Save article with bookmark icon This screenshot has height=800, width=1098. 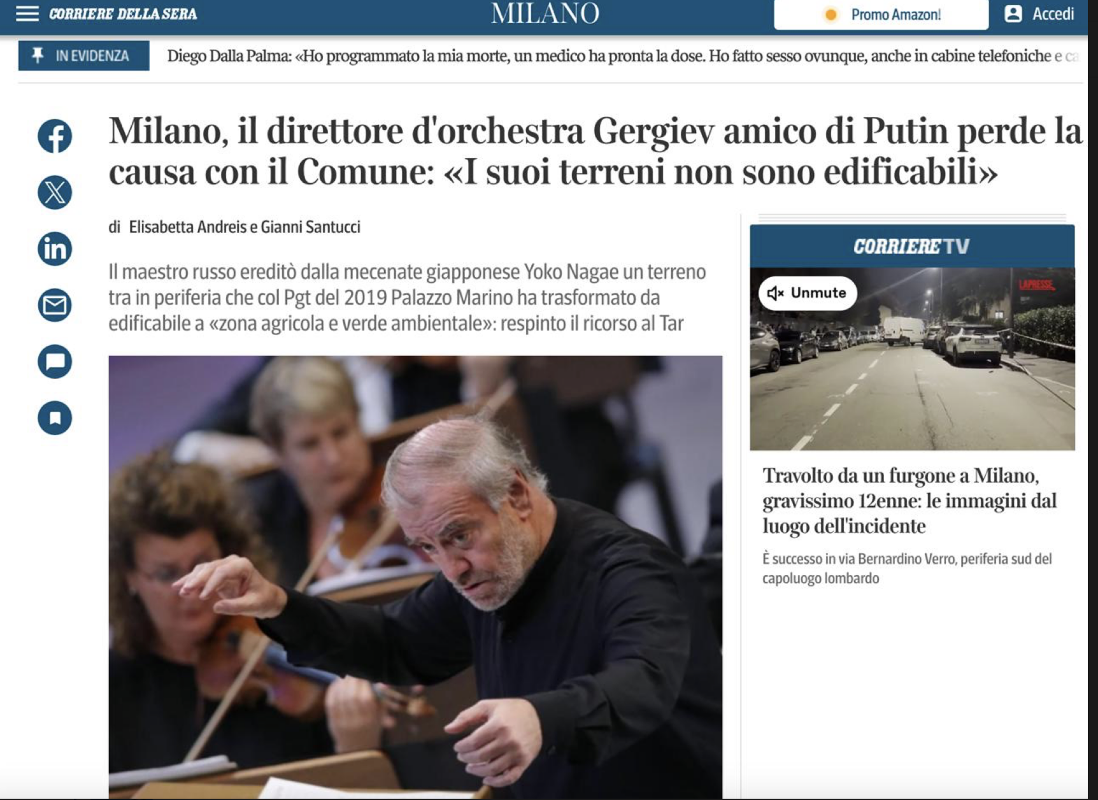point(55,418)
